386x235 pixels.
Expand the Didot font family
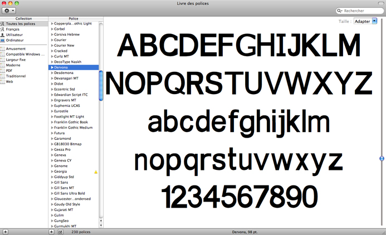point(52,84)
